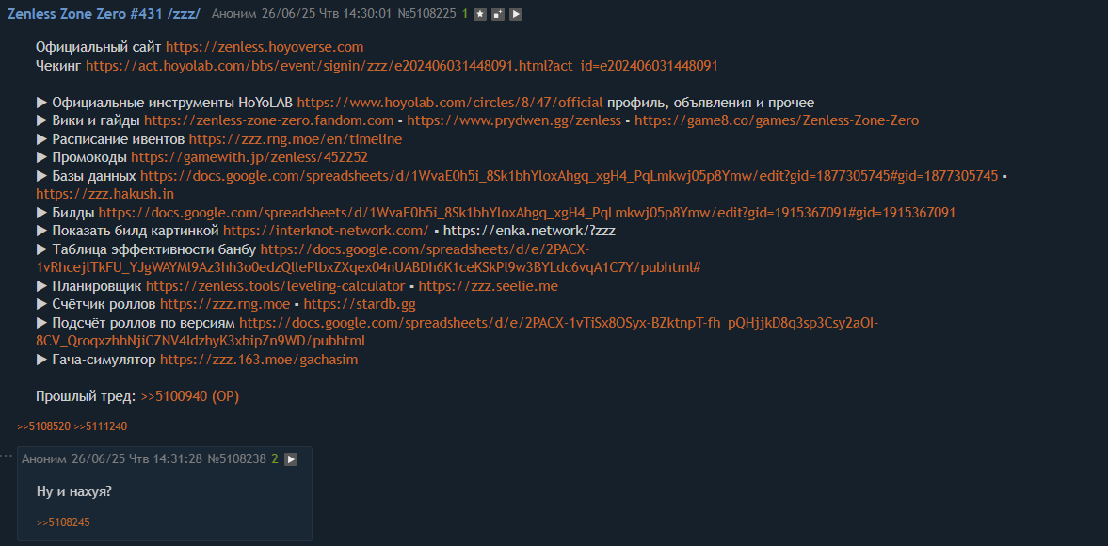Screen dimensions: 1108x546
Task: Jump to reply >>5111240
Action: [101, 426]
